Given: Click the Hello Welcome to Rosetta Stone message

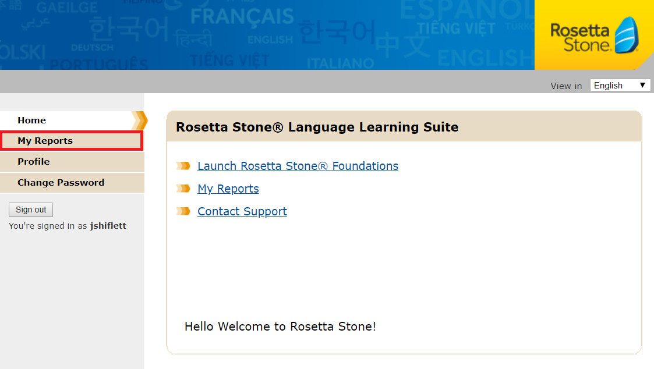Looking at the screenshot, I should click(x=280, y=327).
